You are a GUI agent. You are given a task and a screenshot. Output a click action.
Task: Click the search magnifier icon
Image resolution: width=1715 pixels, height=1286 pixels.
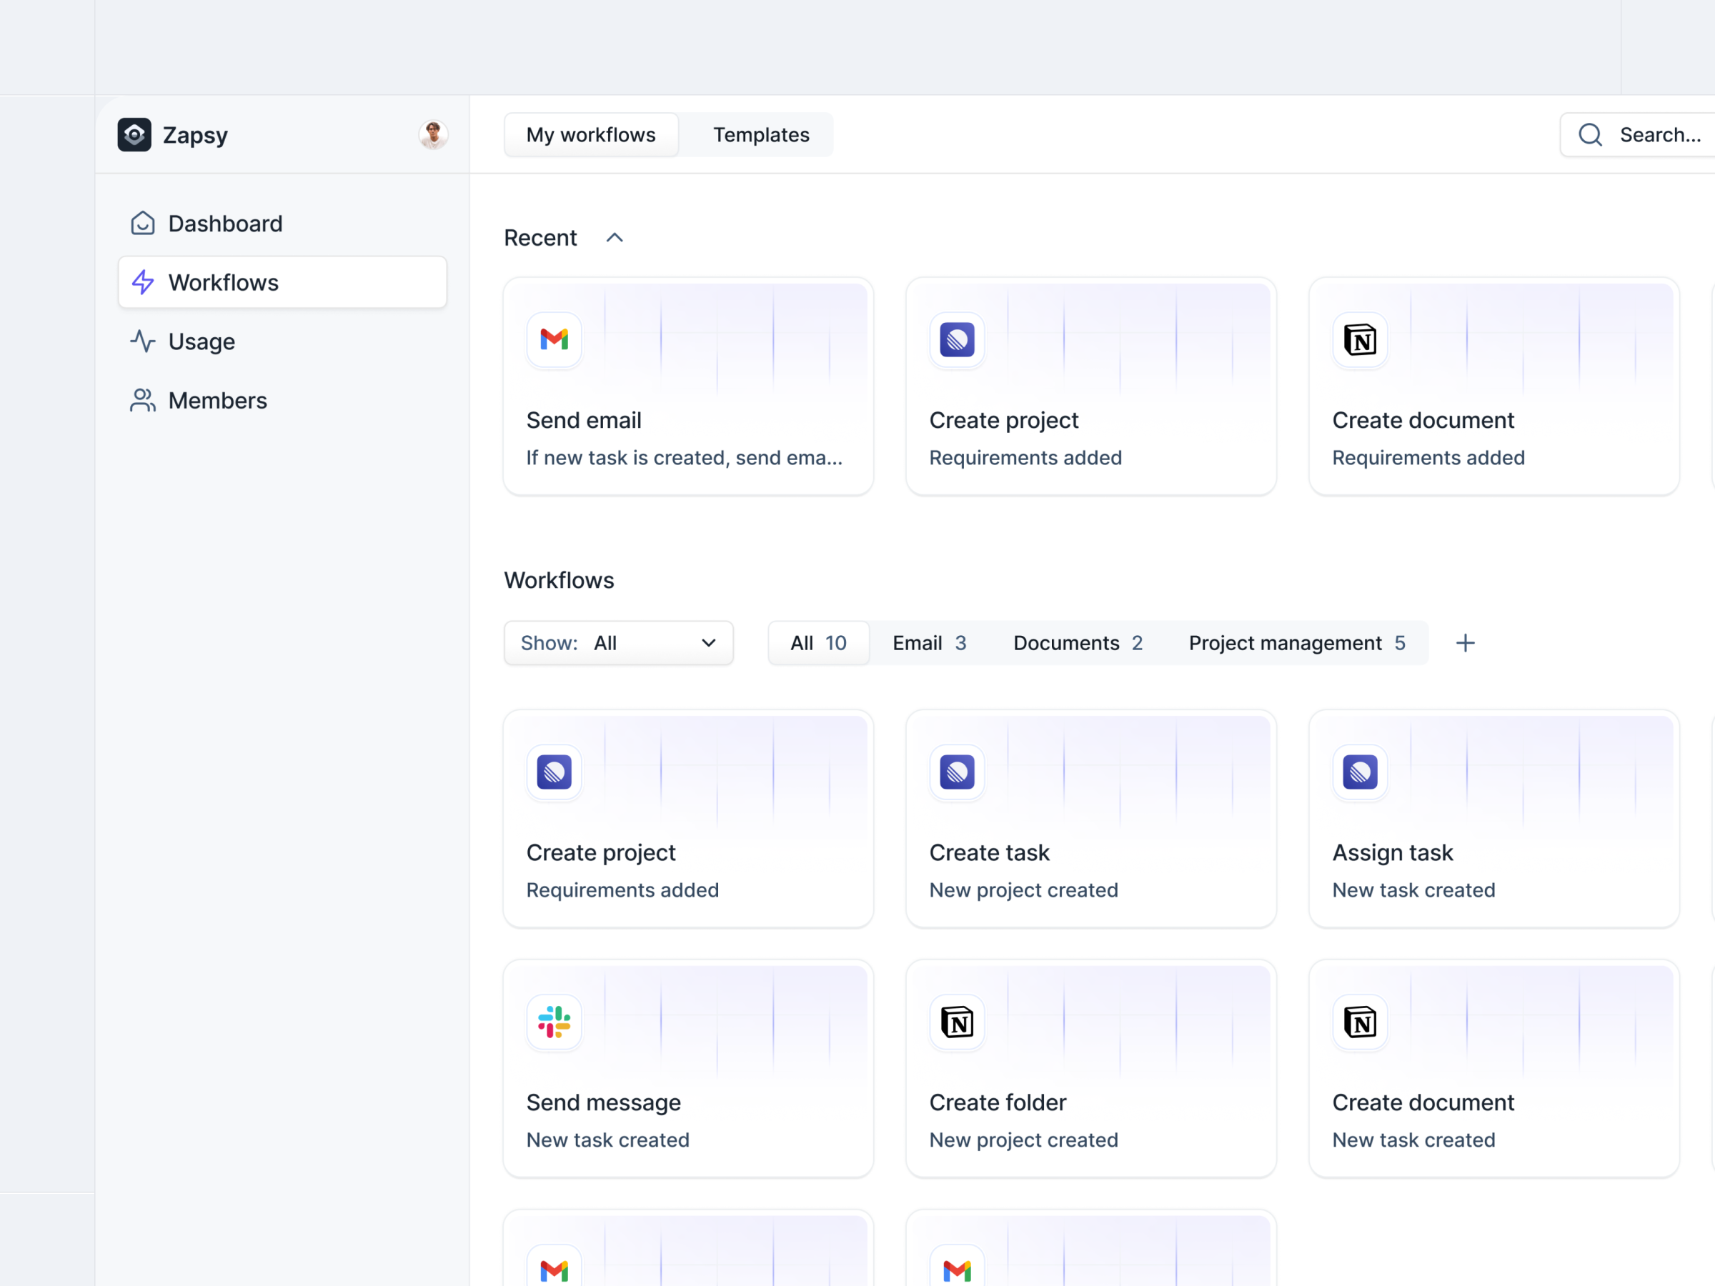pyautogui.click(x=1590, y=134)
